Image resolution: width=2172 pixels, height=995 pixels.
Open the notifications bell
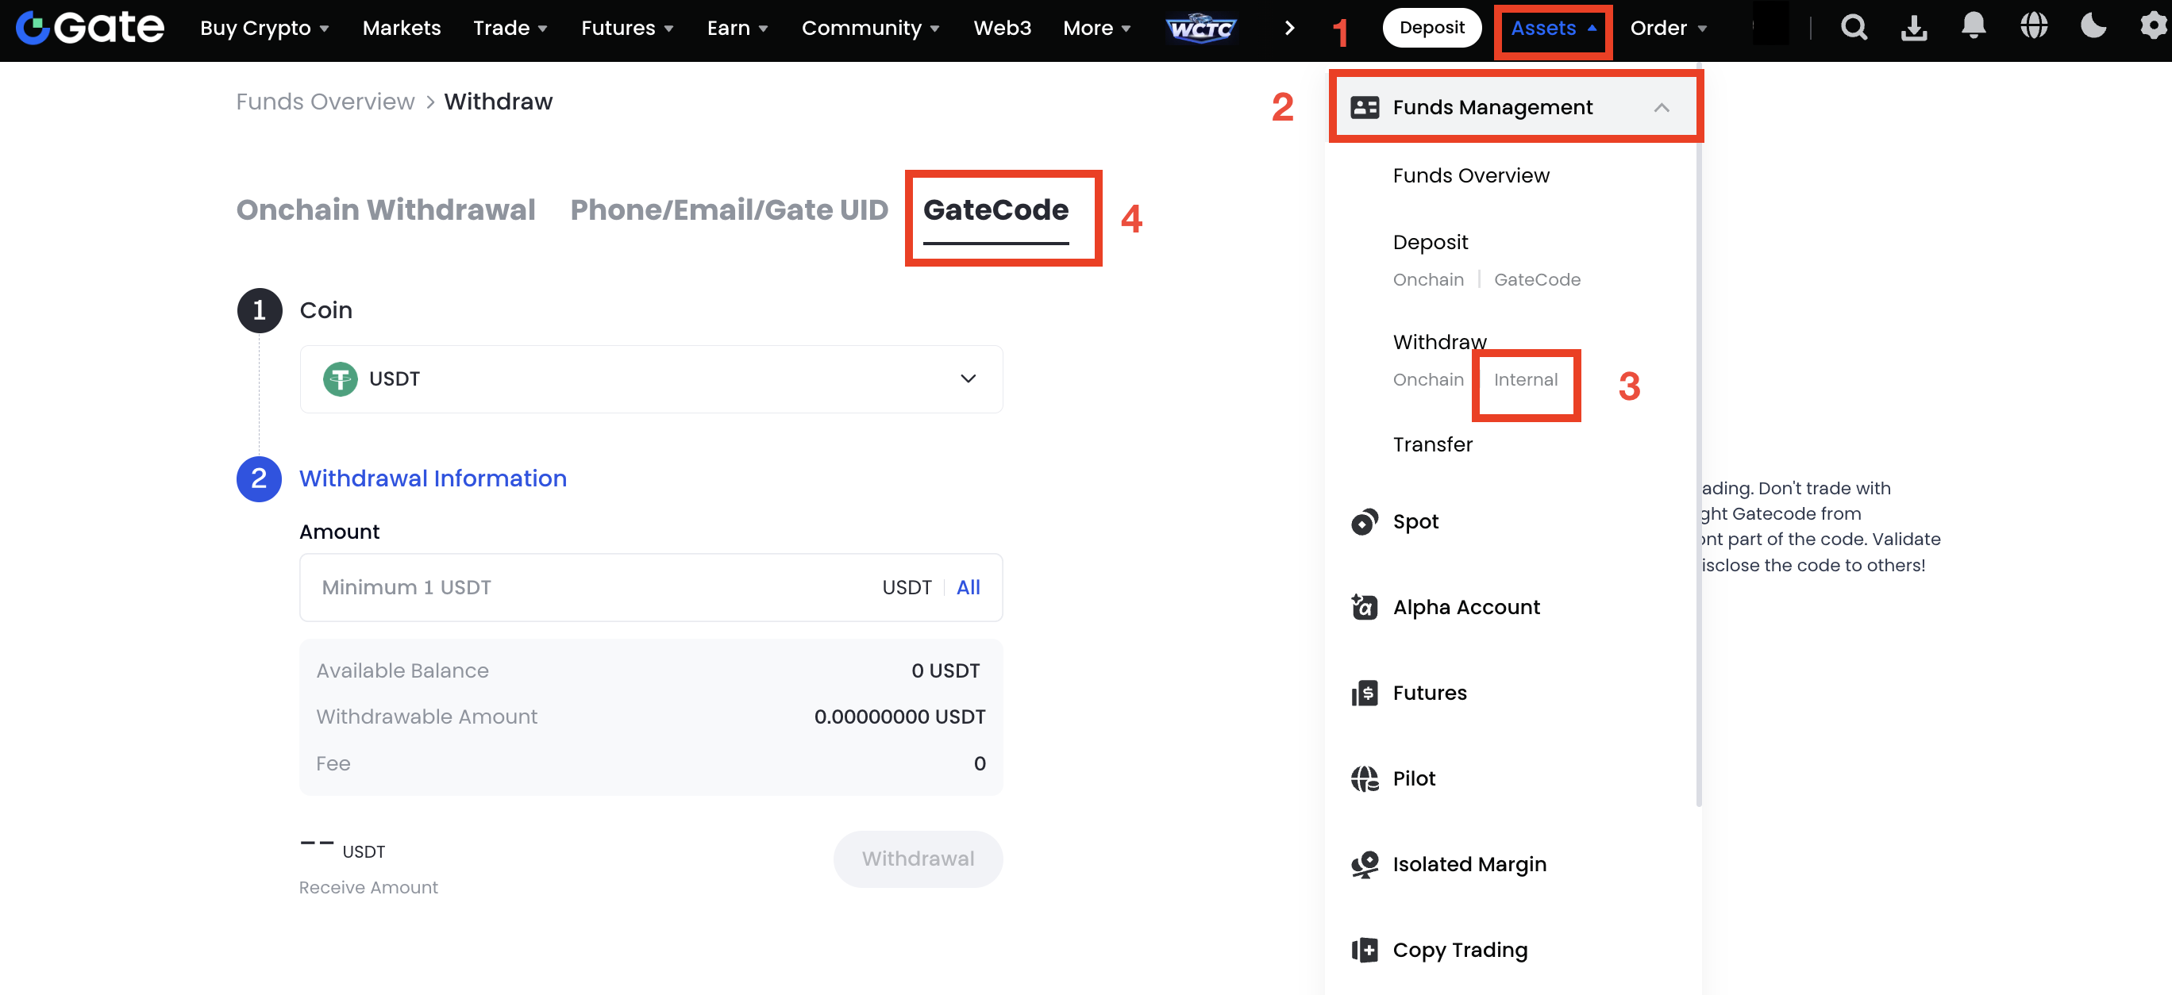click(1974, 26)
